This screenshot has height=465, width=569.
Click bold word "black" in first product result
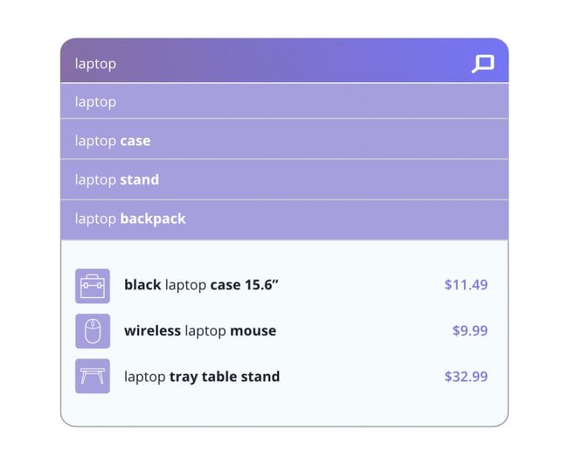point(143,285)
